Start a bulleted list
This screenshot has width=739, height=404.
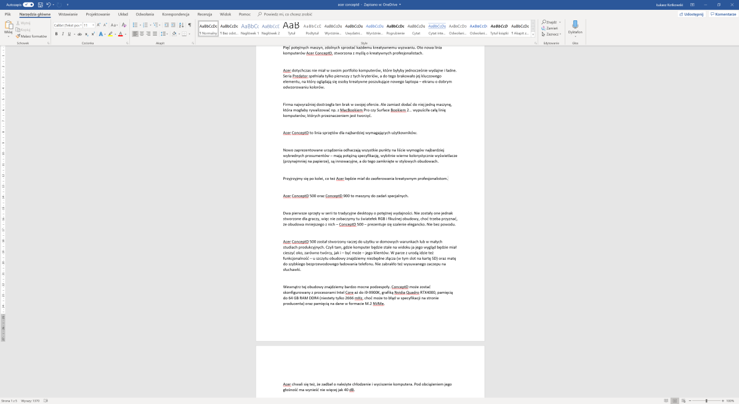coord(135,25)
